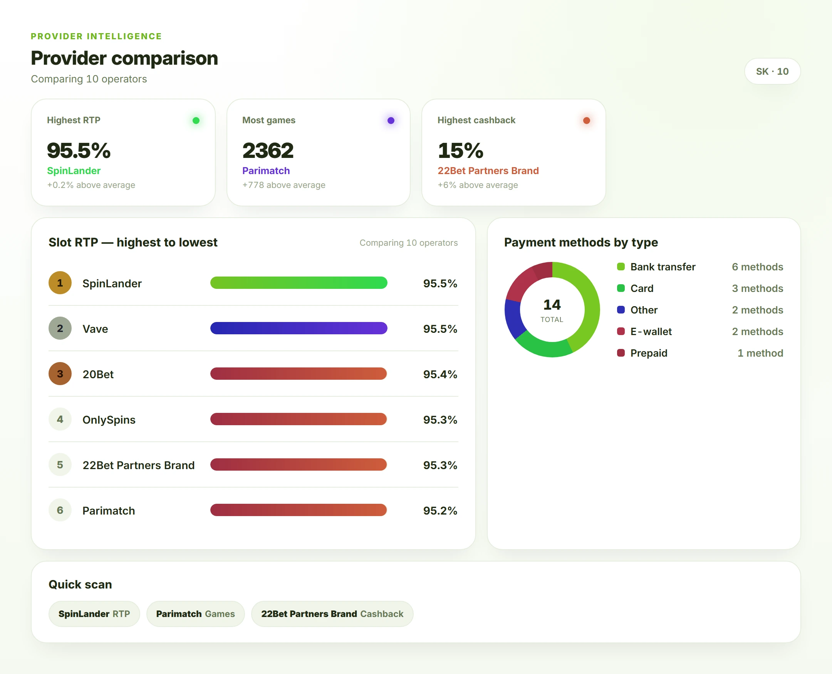Click the Provider comparison heading
The height and width of the screenshot is (674, 832).
coord(124,58)
